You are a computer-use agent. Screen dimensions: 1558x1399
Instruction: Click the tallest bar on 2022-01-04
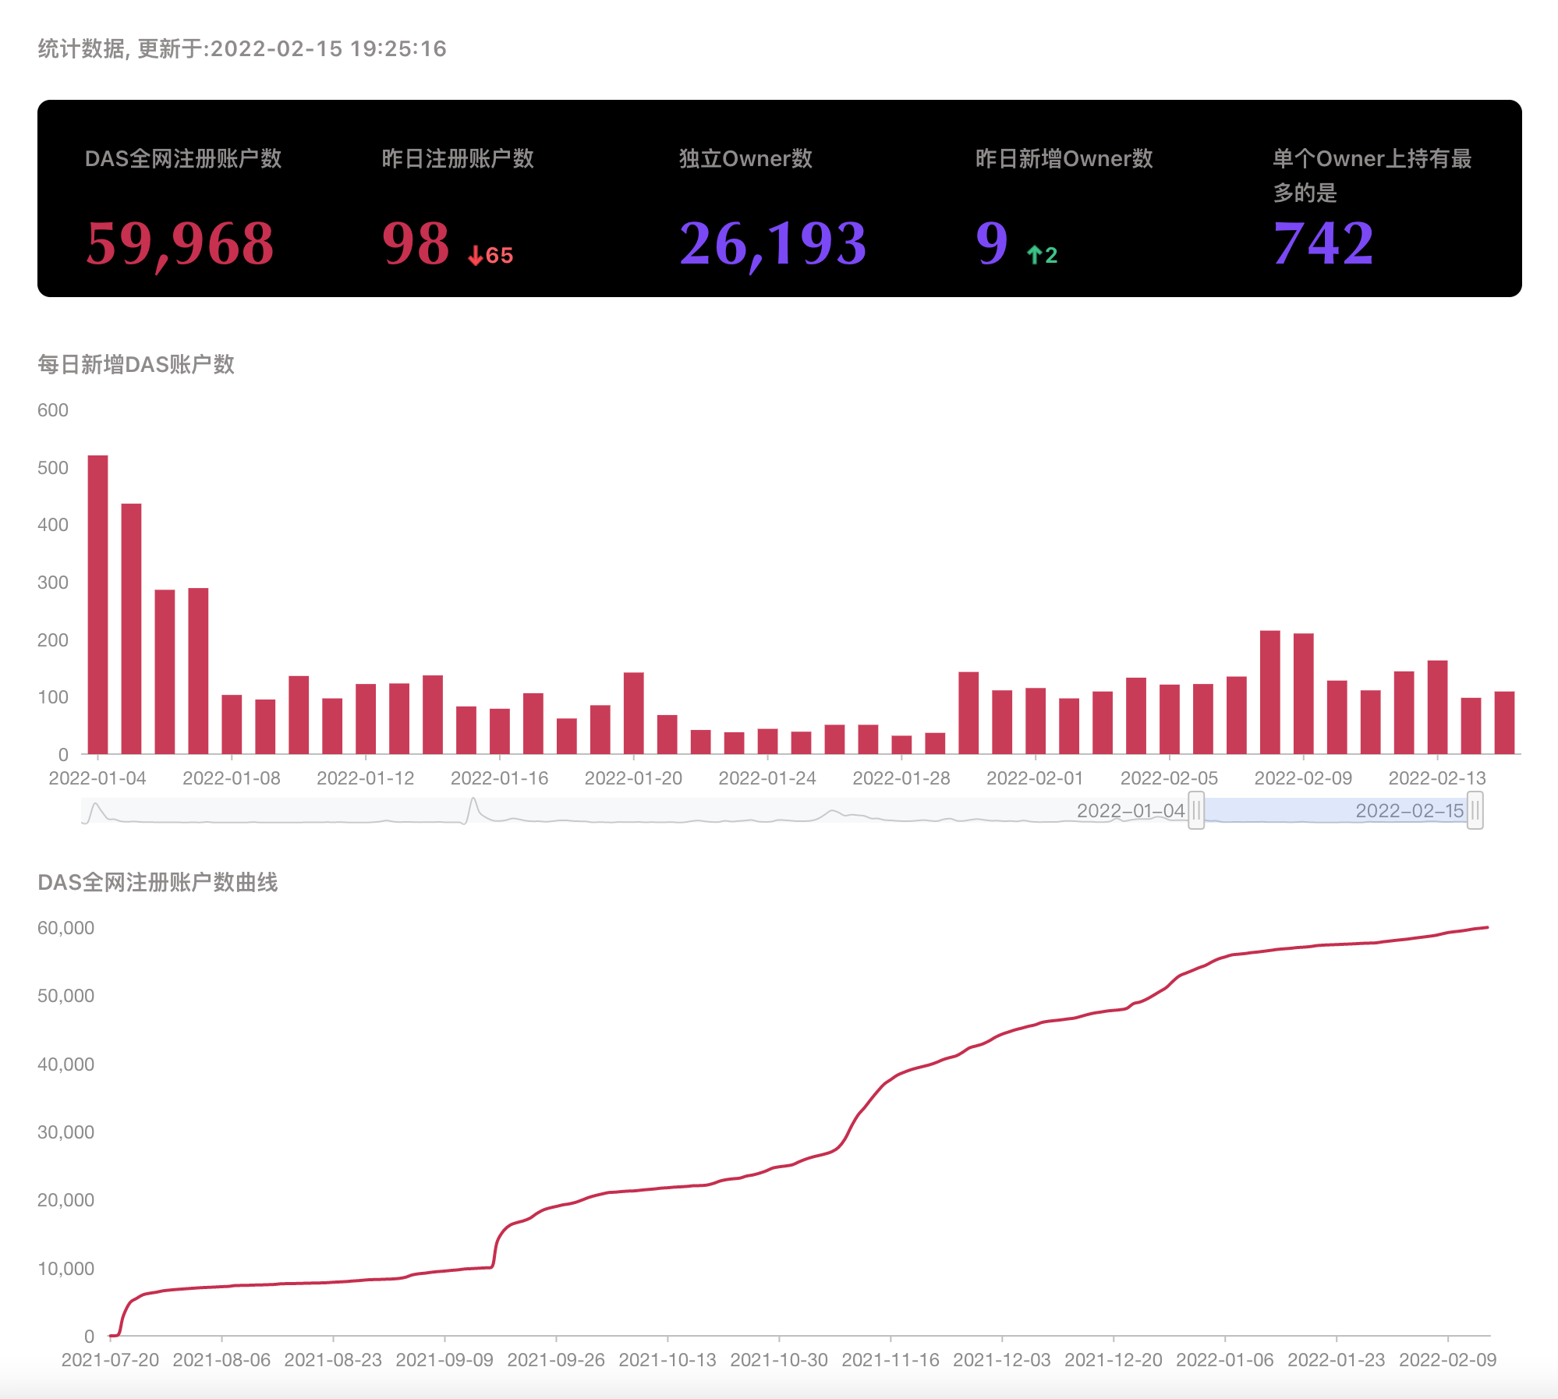pos(98,604)
